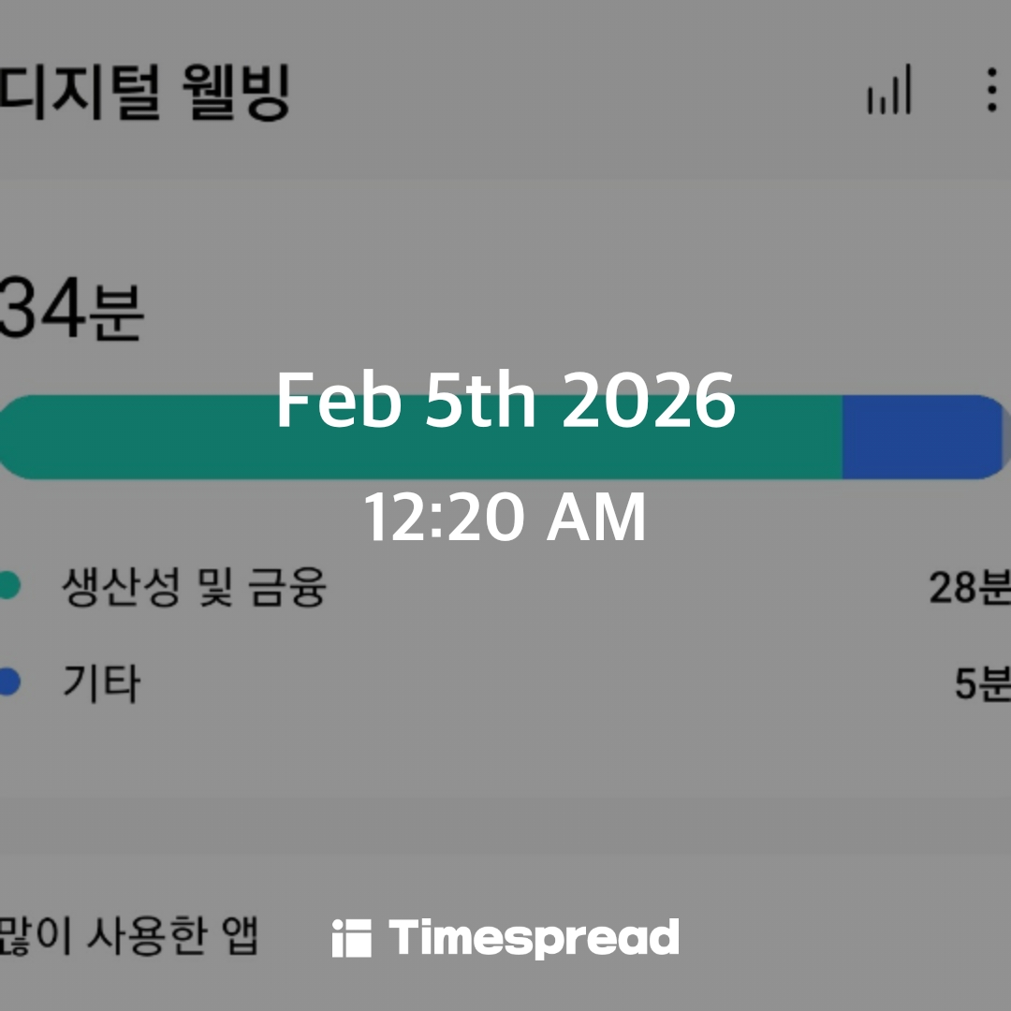Open the usage statistics bar chart icon
Viewport: 1011px width, 1011px height.
tap(888, 90)
